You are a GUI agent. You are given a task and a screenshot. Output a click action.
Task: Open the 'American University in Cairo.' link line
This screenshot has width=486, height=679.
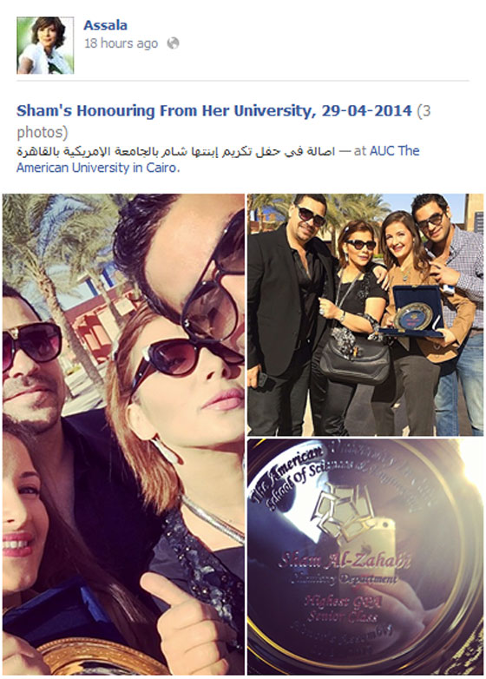coord(98,168)
